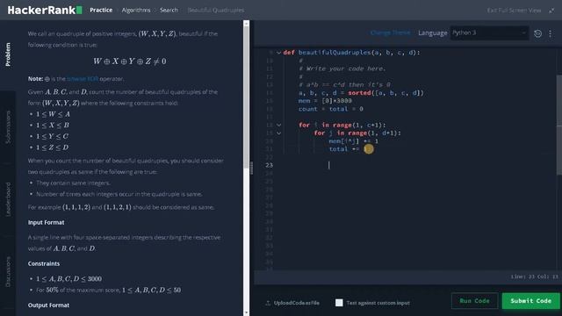Click line number 23 in the gutter
The image size is (562, 316).
click(270, 165)
